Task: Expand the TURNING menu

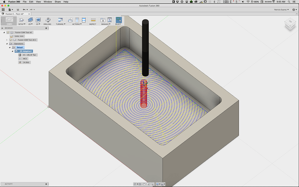Action: (x=61, y=24)
